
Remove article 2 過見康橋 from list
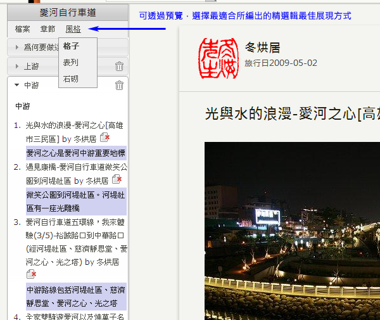[x=117, y=180]
